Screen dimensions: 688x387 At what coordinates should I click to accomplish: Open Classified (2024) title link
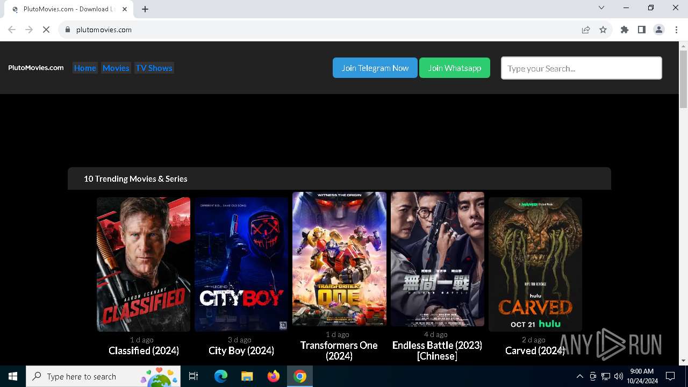point(144,350)
